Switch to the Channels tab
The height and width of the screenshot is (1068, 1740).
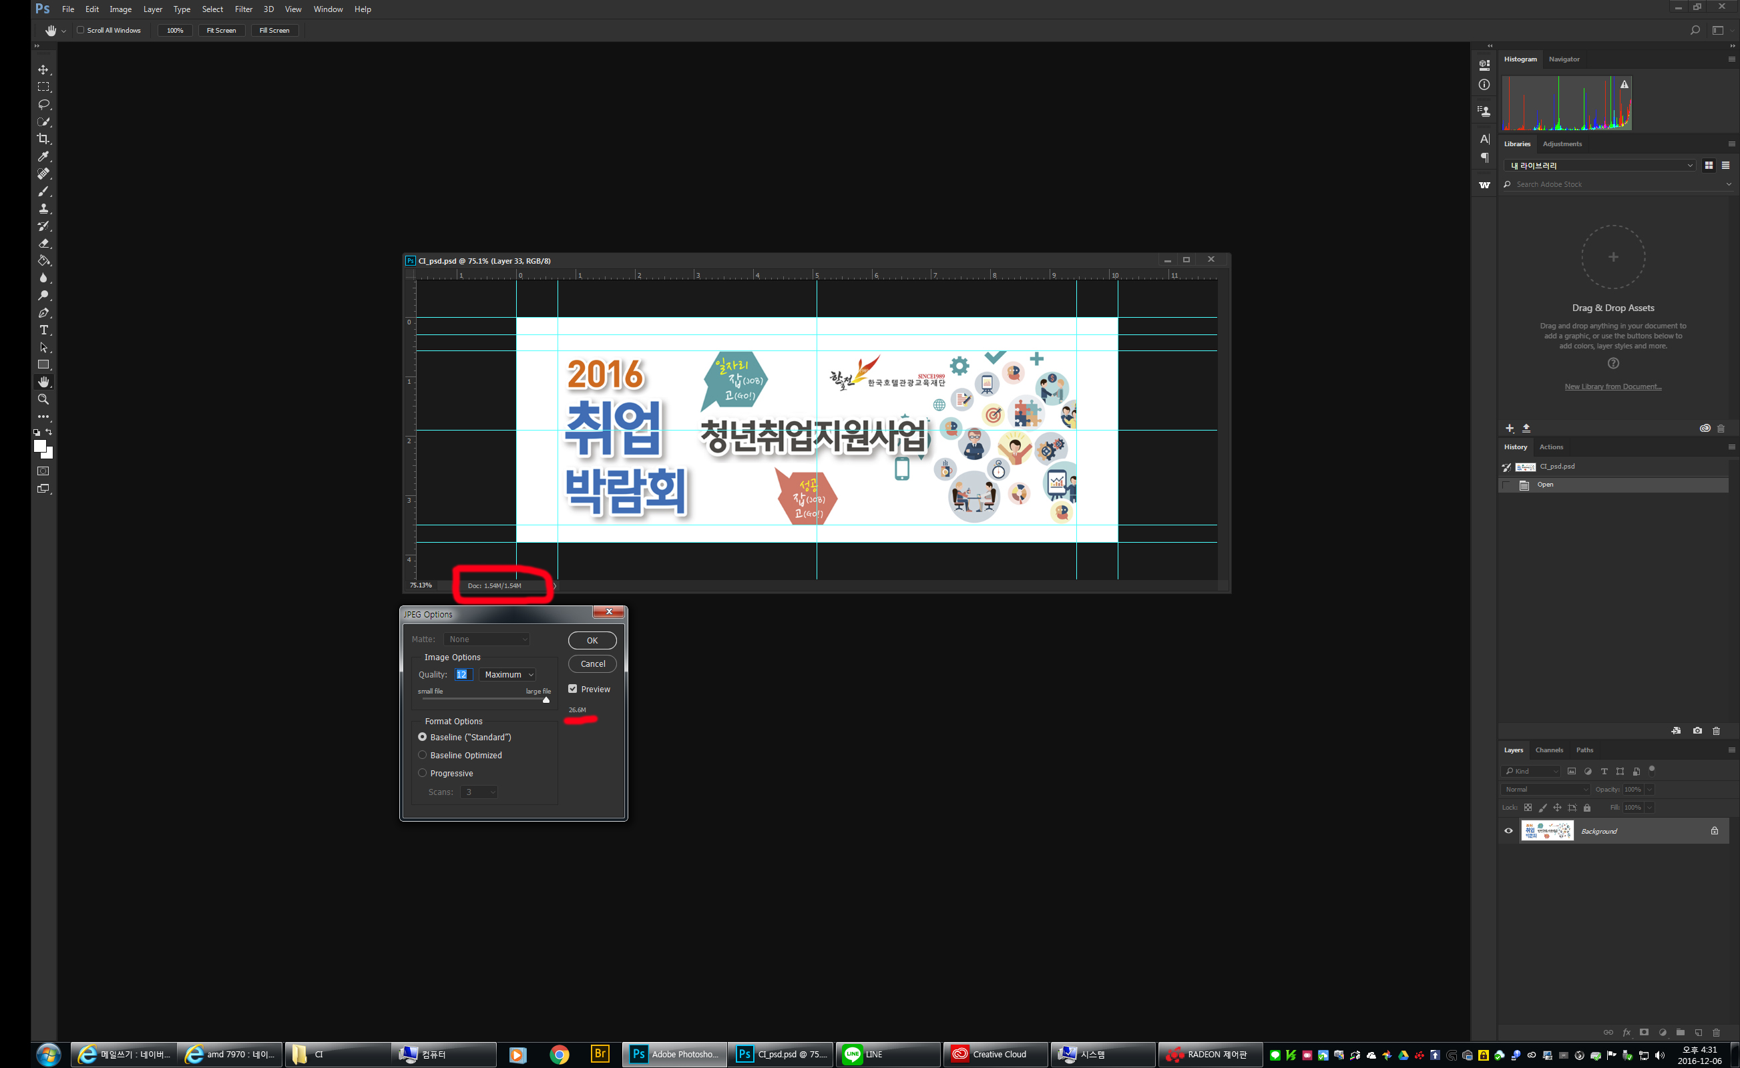1548,750
